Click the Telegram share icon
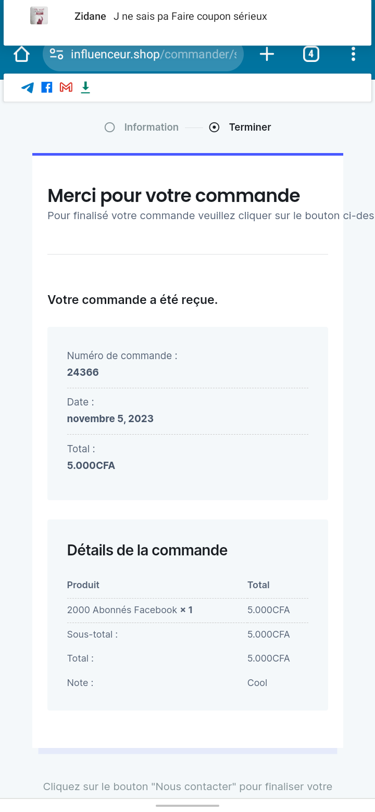 28,87
